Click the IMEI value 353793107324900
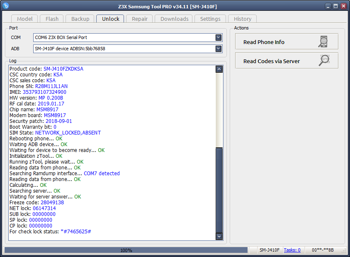The width and height of the screenshot is (350, 257). (x=44, y=92)
